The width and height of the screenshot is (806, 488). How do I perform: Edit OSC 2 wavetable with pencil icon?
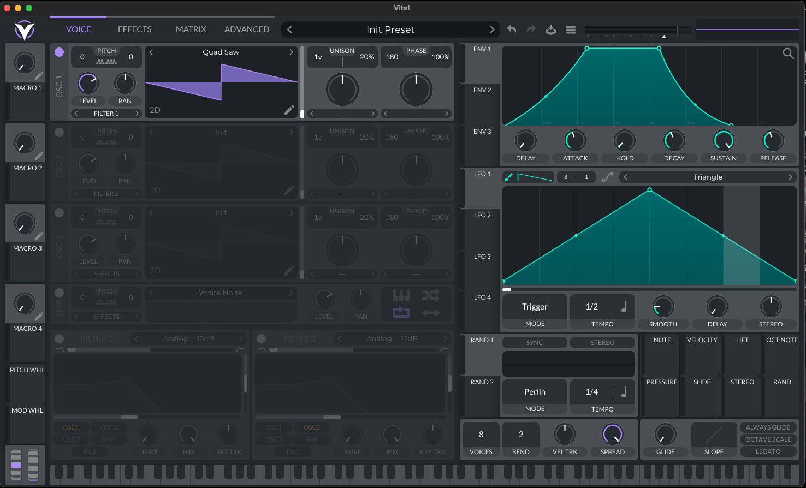[x=289, y=191]
